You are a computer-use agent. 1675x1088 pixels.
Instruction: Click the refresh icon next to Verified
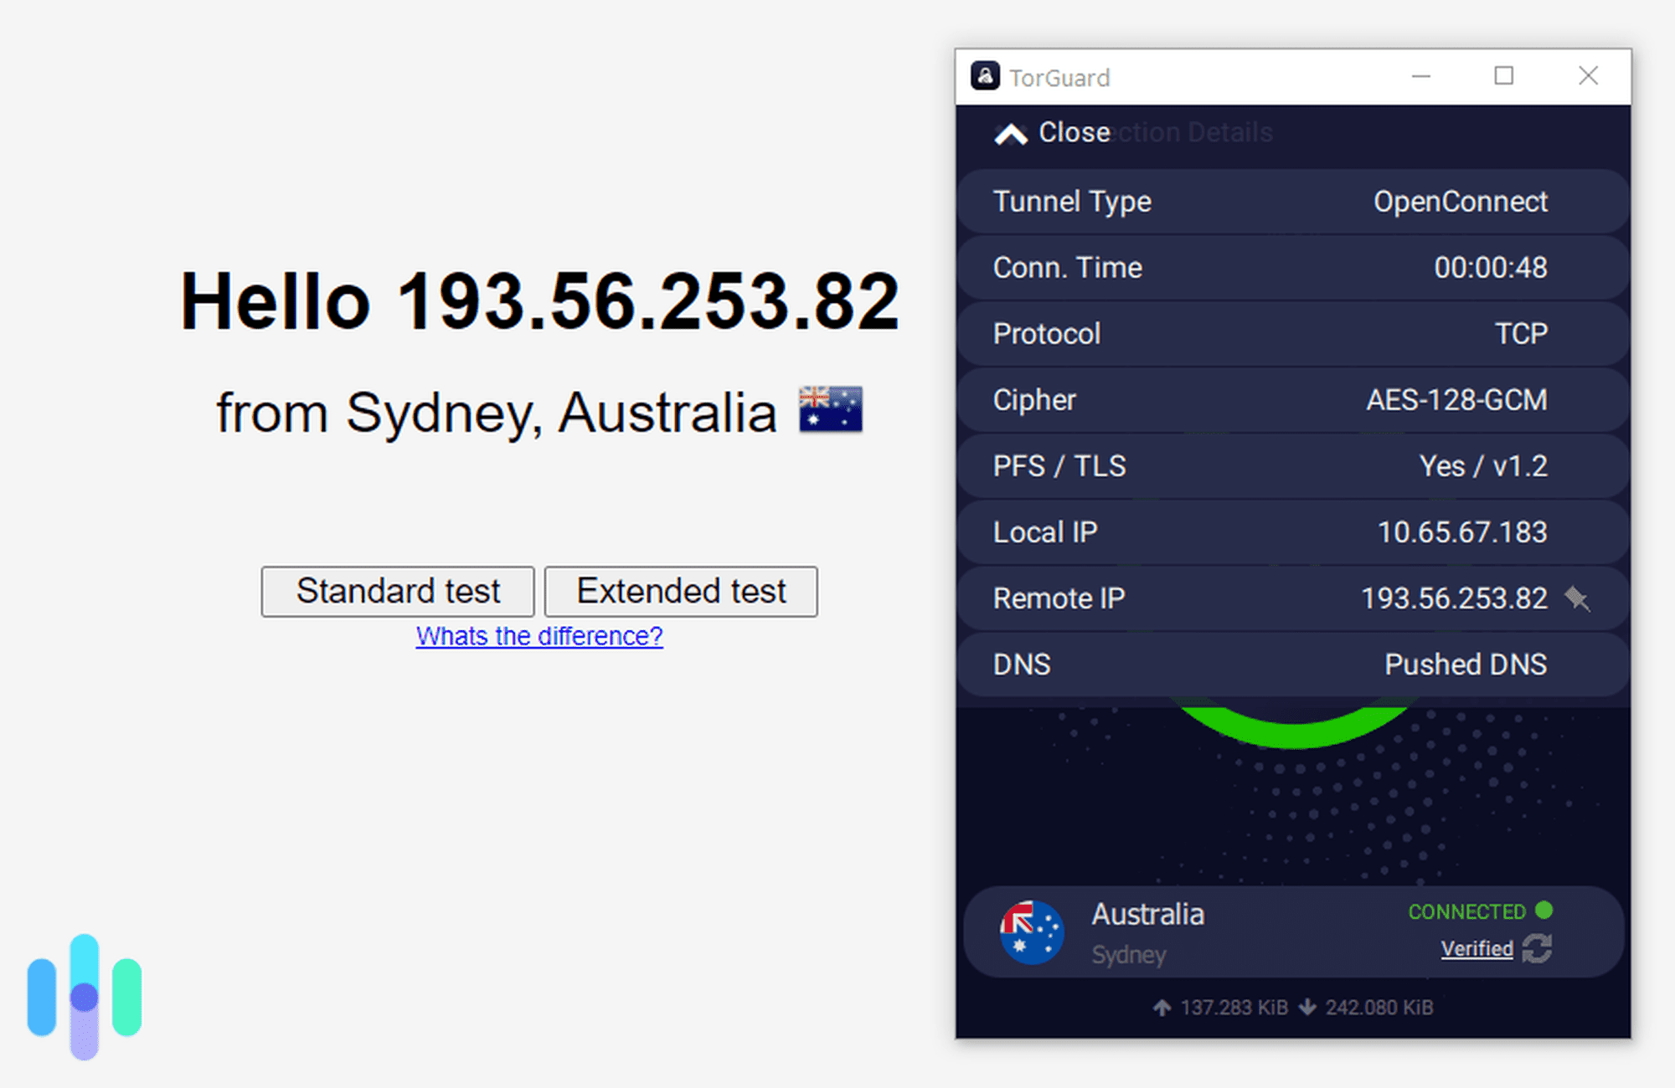coord(1538,948)
